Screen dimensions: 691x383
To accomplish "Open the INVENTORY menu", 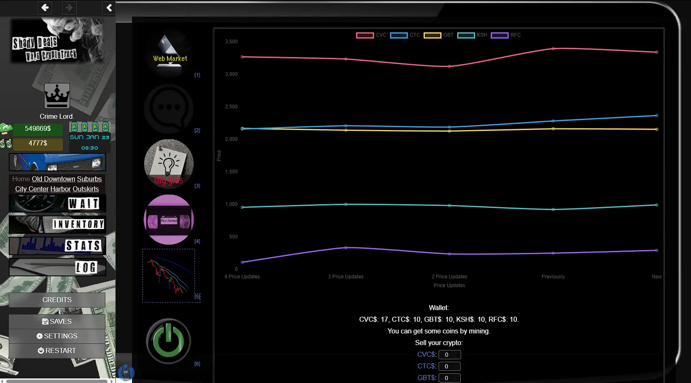I will click(57, 224).
